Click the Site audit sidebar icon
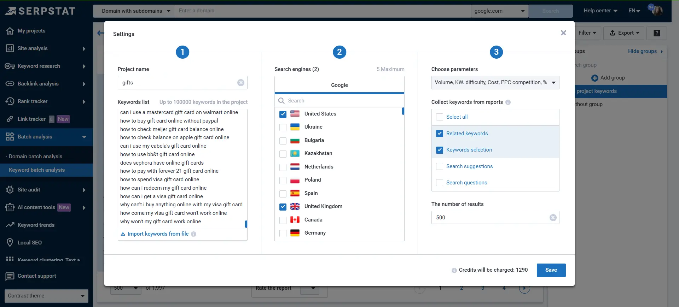Viewport: 679px width, 307px height. pyautogui.click(x=10, y=190)
